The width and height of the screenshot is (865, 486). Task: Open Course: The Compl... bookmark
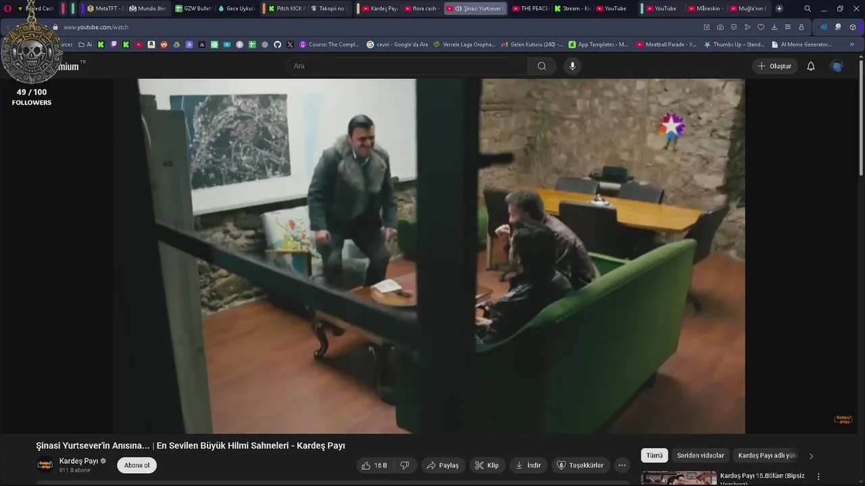pos(330,45)
